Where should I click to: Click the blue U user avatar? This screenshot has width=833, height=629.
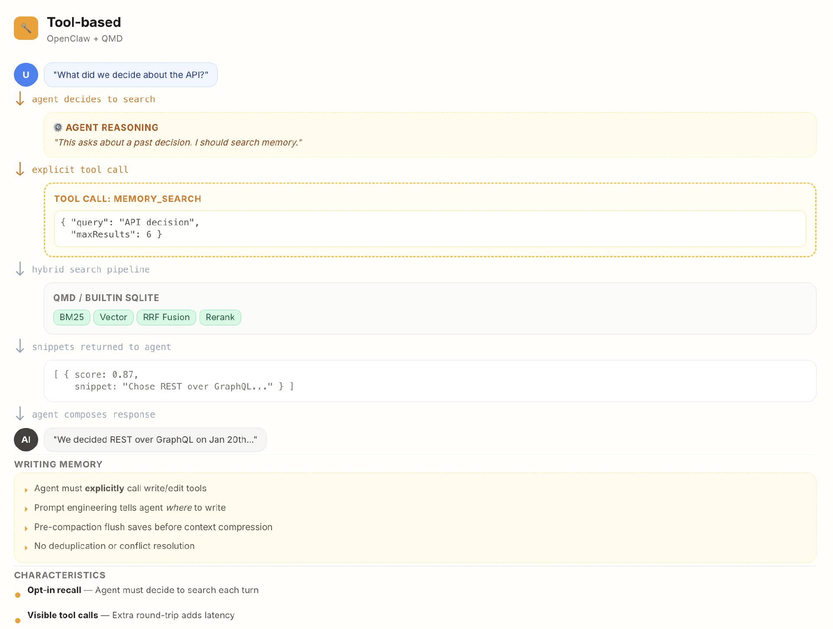(26, 75)
